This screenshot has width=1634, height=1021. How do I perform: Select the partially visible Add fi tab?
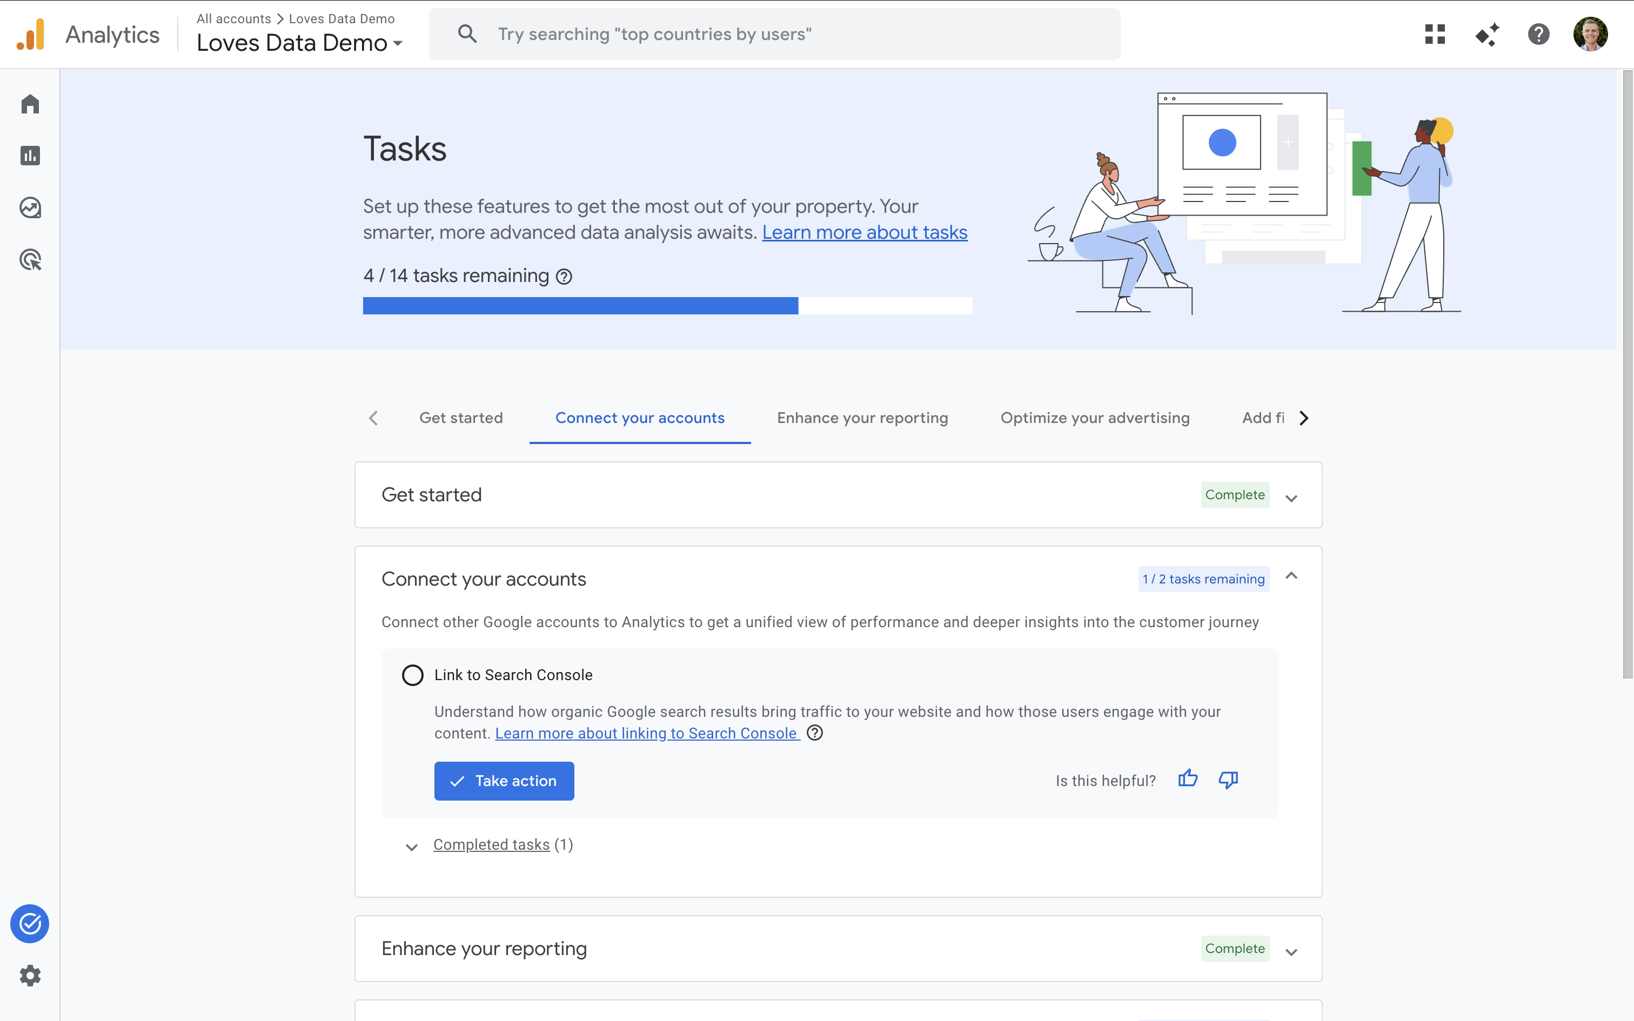click(x=1263, y=418)
